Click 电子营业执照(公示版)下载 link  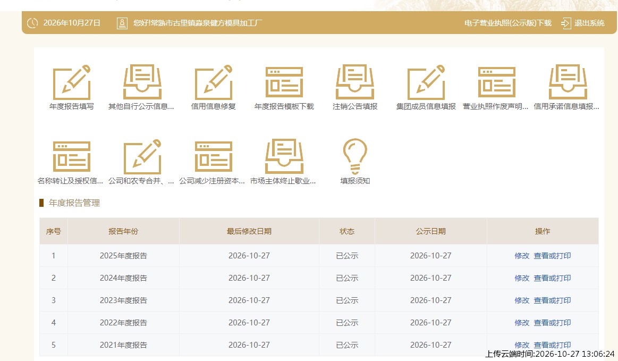507,23
